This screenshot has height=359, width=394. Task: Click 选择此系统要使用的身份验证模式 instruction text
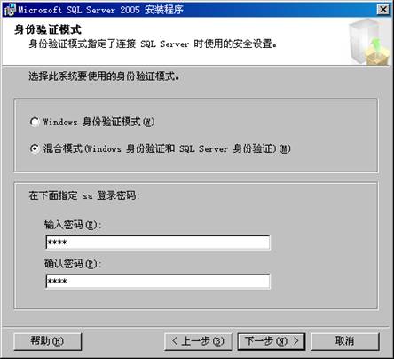pyautogui.click(x=104, y=76)
